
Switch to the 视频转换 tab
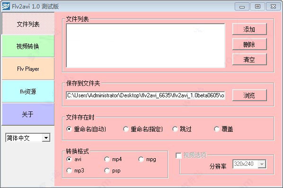click(28, 46)
